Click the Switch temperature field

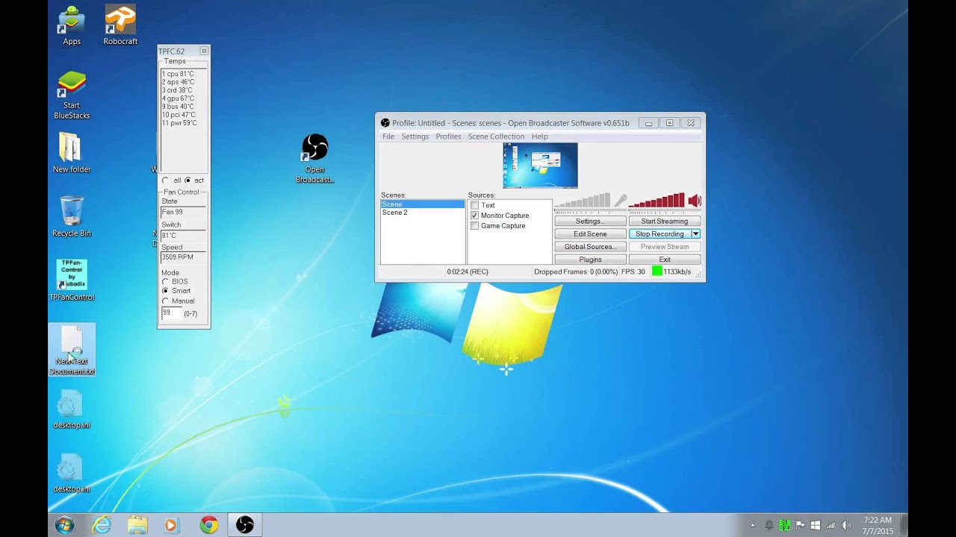[x=183, y=236]
